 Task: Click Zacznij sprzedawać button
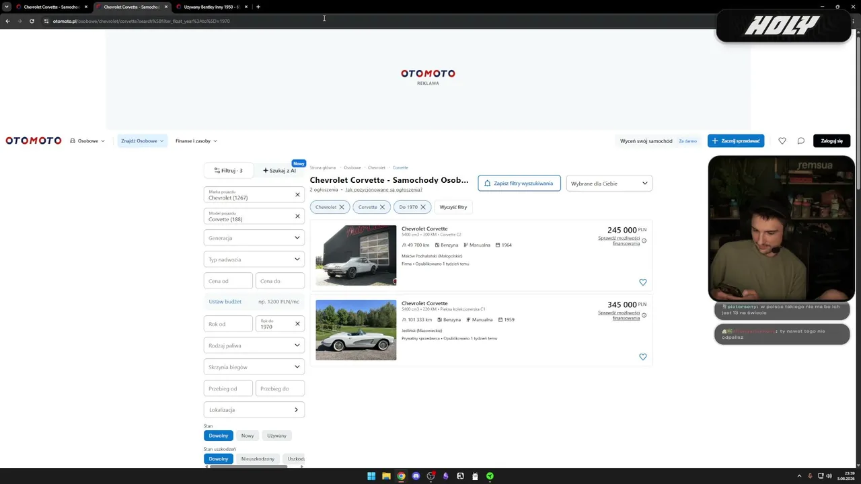point(736,141)
